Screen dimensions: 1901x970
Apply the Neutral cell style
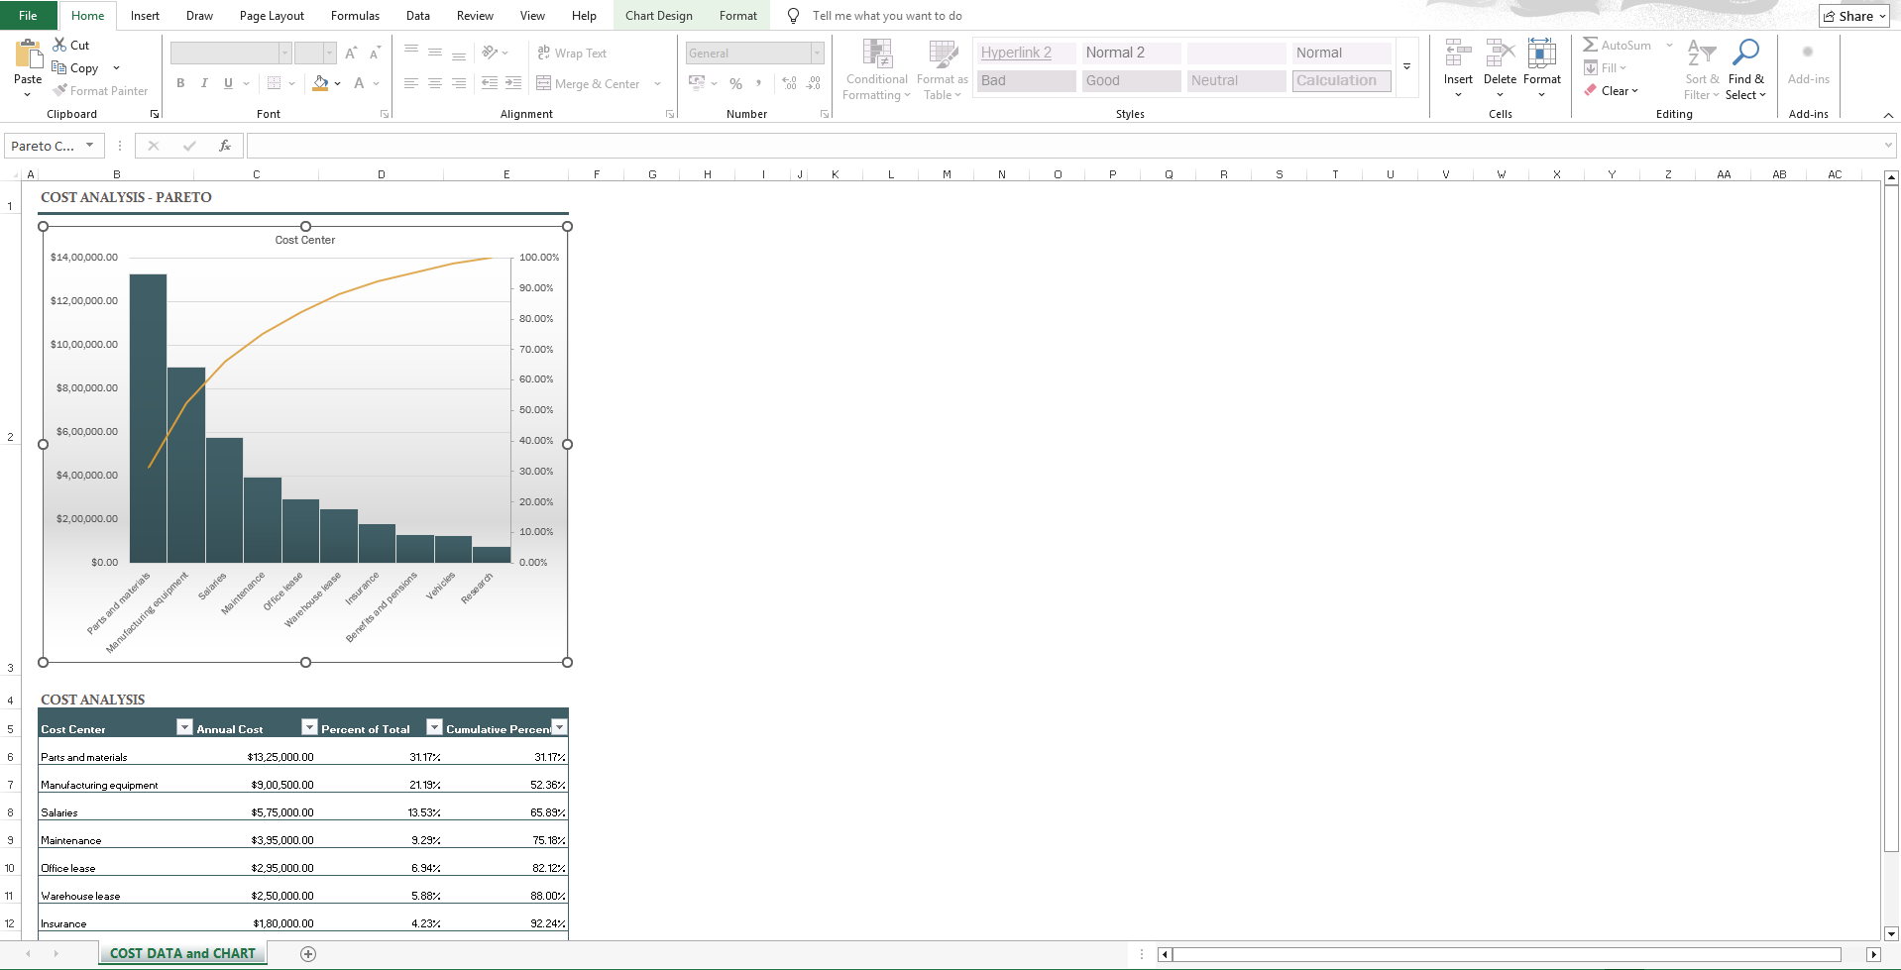1236,80
